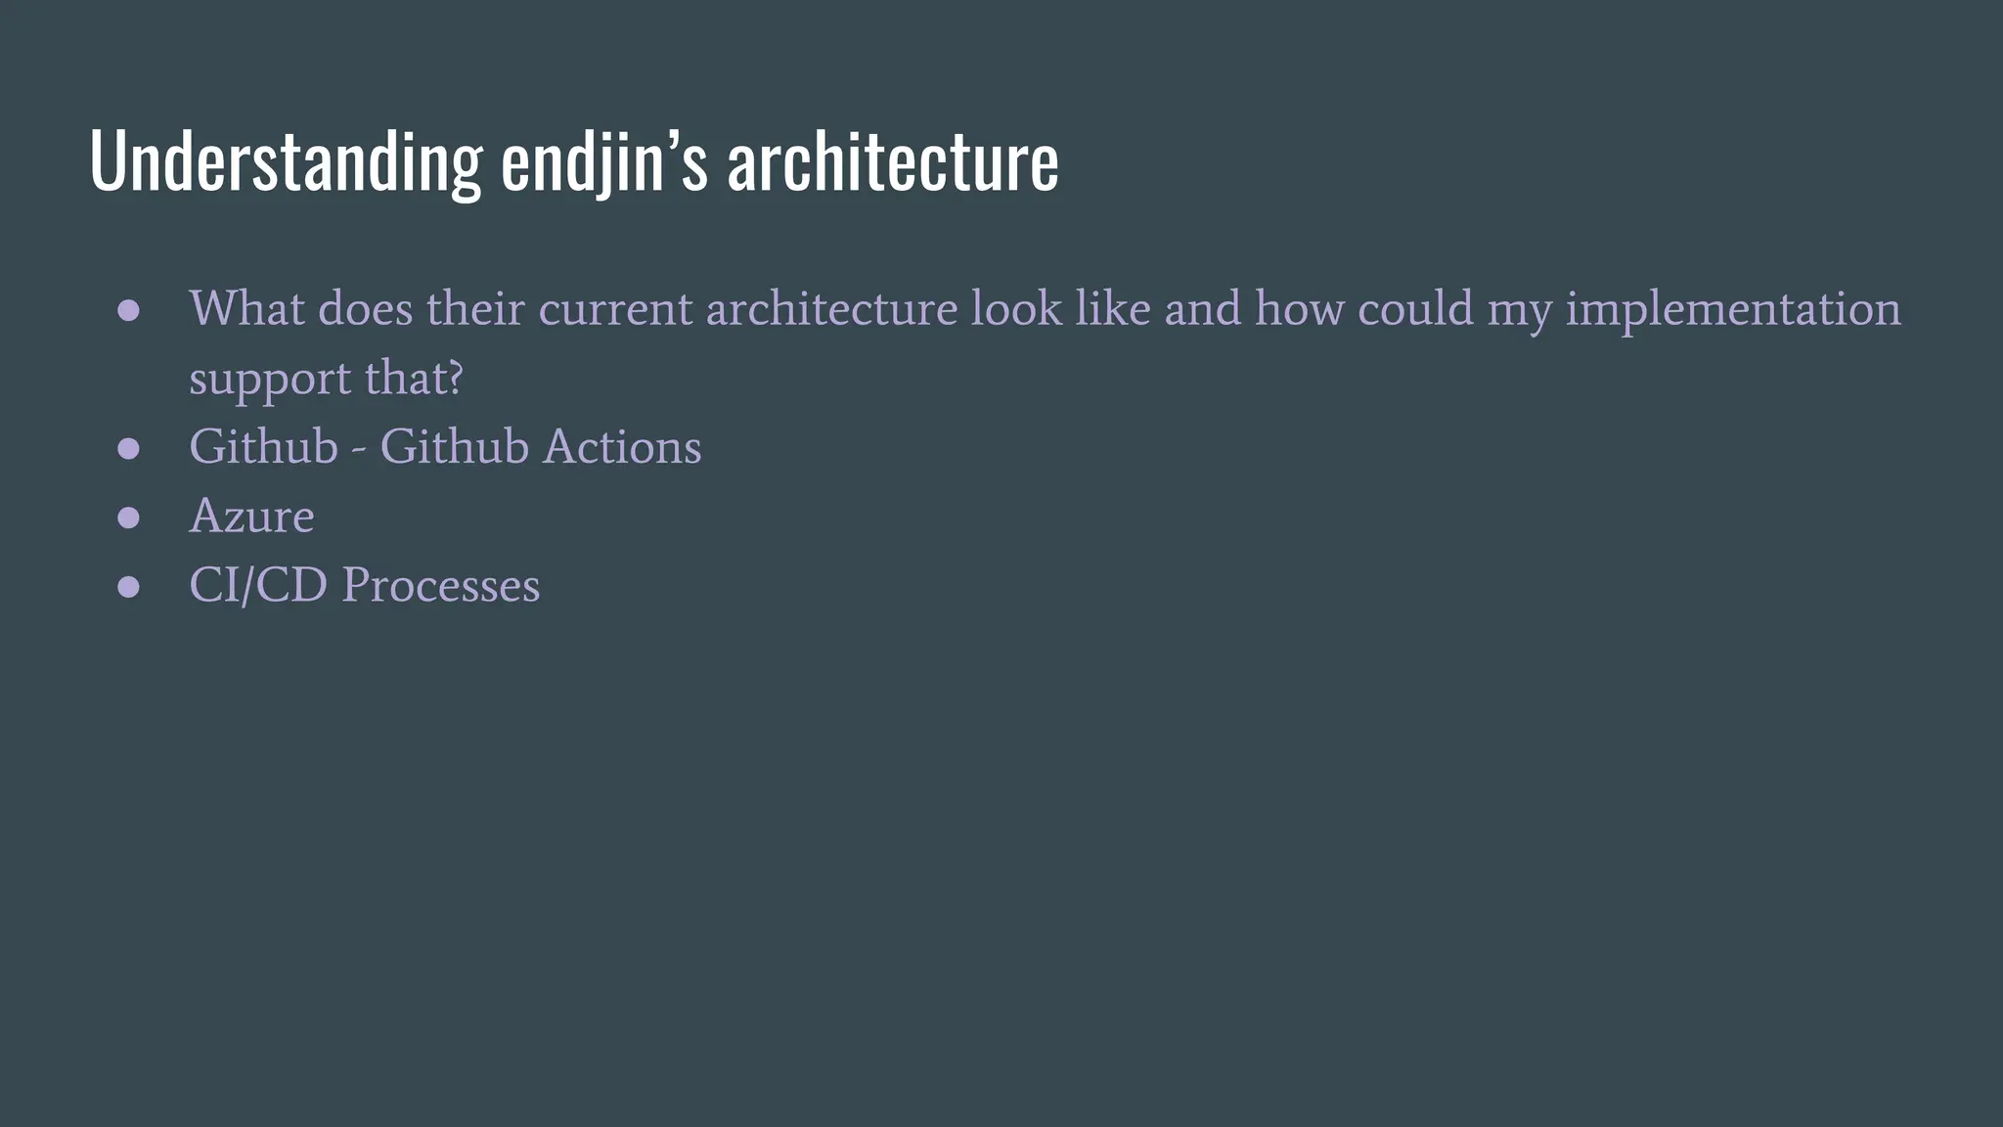
Task: Click the word "Processes" in the last bullet
Action: [x=441, y=586]
